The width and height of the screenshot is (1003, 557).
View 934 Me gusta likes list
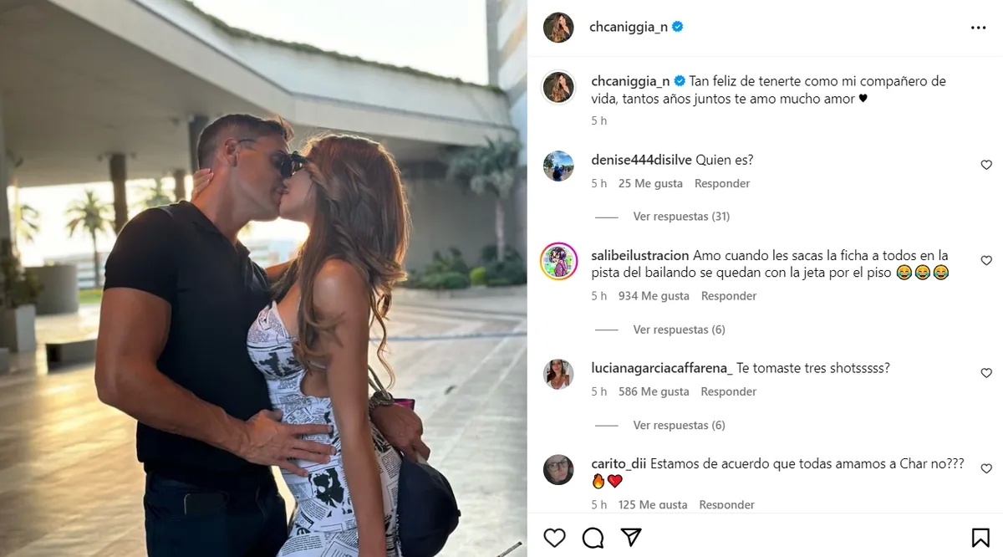coord(654,296)
